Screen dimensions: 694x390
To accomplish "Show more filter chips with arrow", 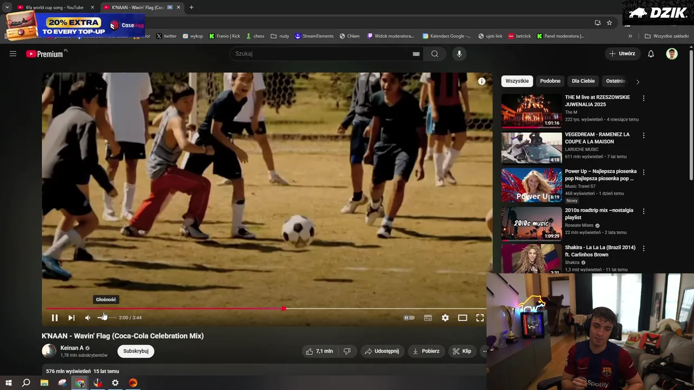I will [x=638, y=81].
